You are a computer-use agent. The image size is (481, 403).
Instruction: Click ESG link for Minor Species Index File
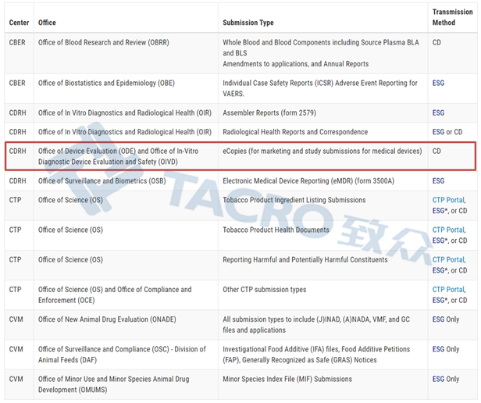click(438, 378)
